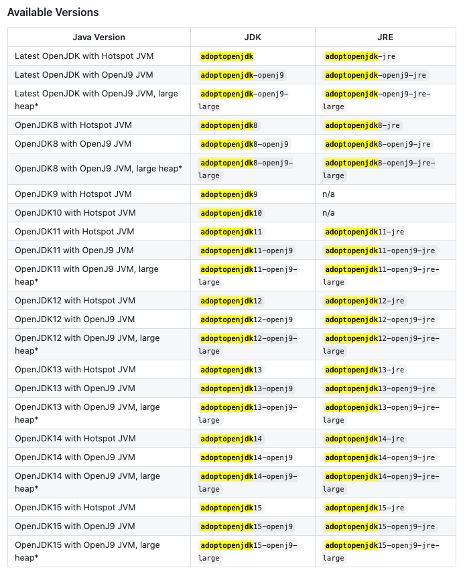Click the n/a cell in OpenJDK9 row

(x=328, y=194)
